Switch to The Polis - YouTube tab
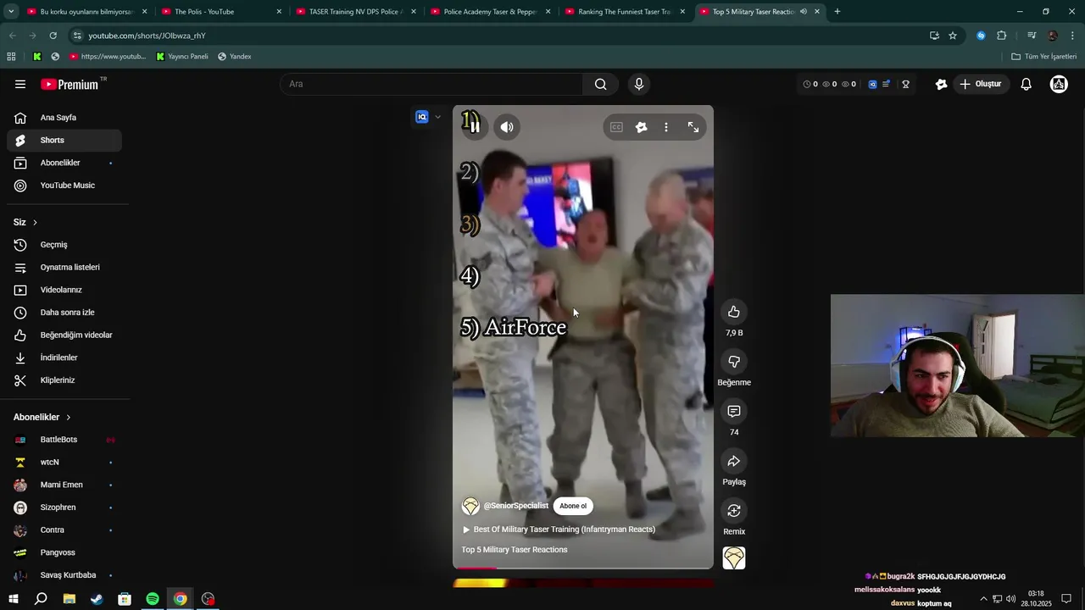The height and width of the screenshot is (610, 1085). [222, 12]
